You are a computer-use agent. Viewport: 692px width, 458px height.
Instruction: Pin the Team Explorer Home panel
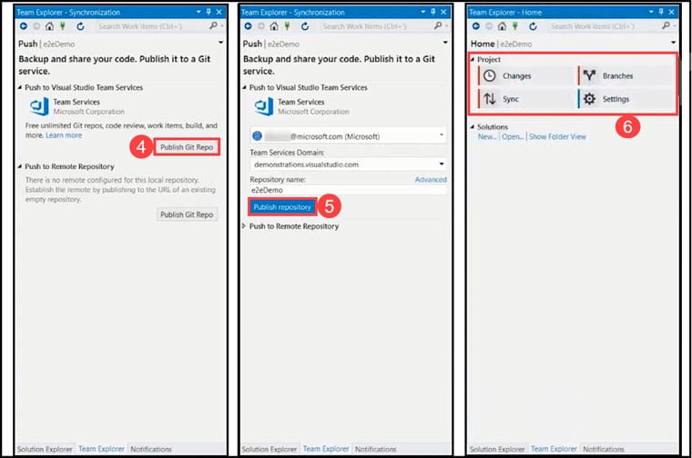(x=661, y=12)
